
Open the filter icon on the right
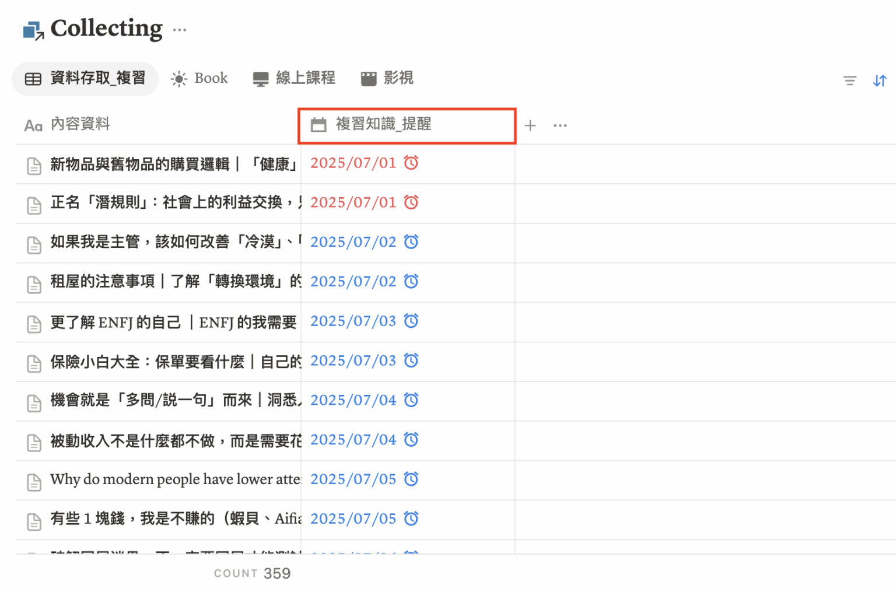click(x=849, y=80)
